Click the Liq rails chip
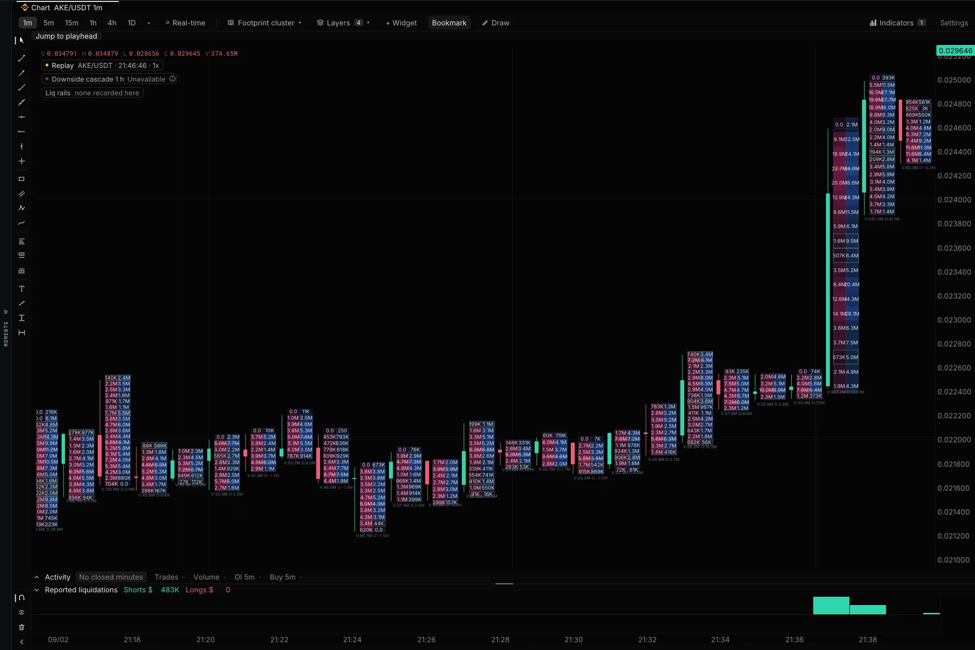975x650 pixels. click(x=92, y=93)
